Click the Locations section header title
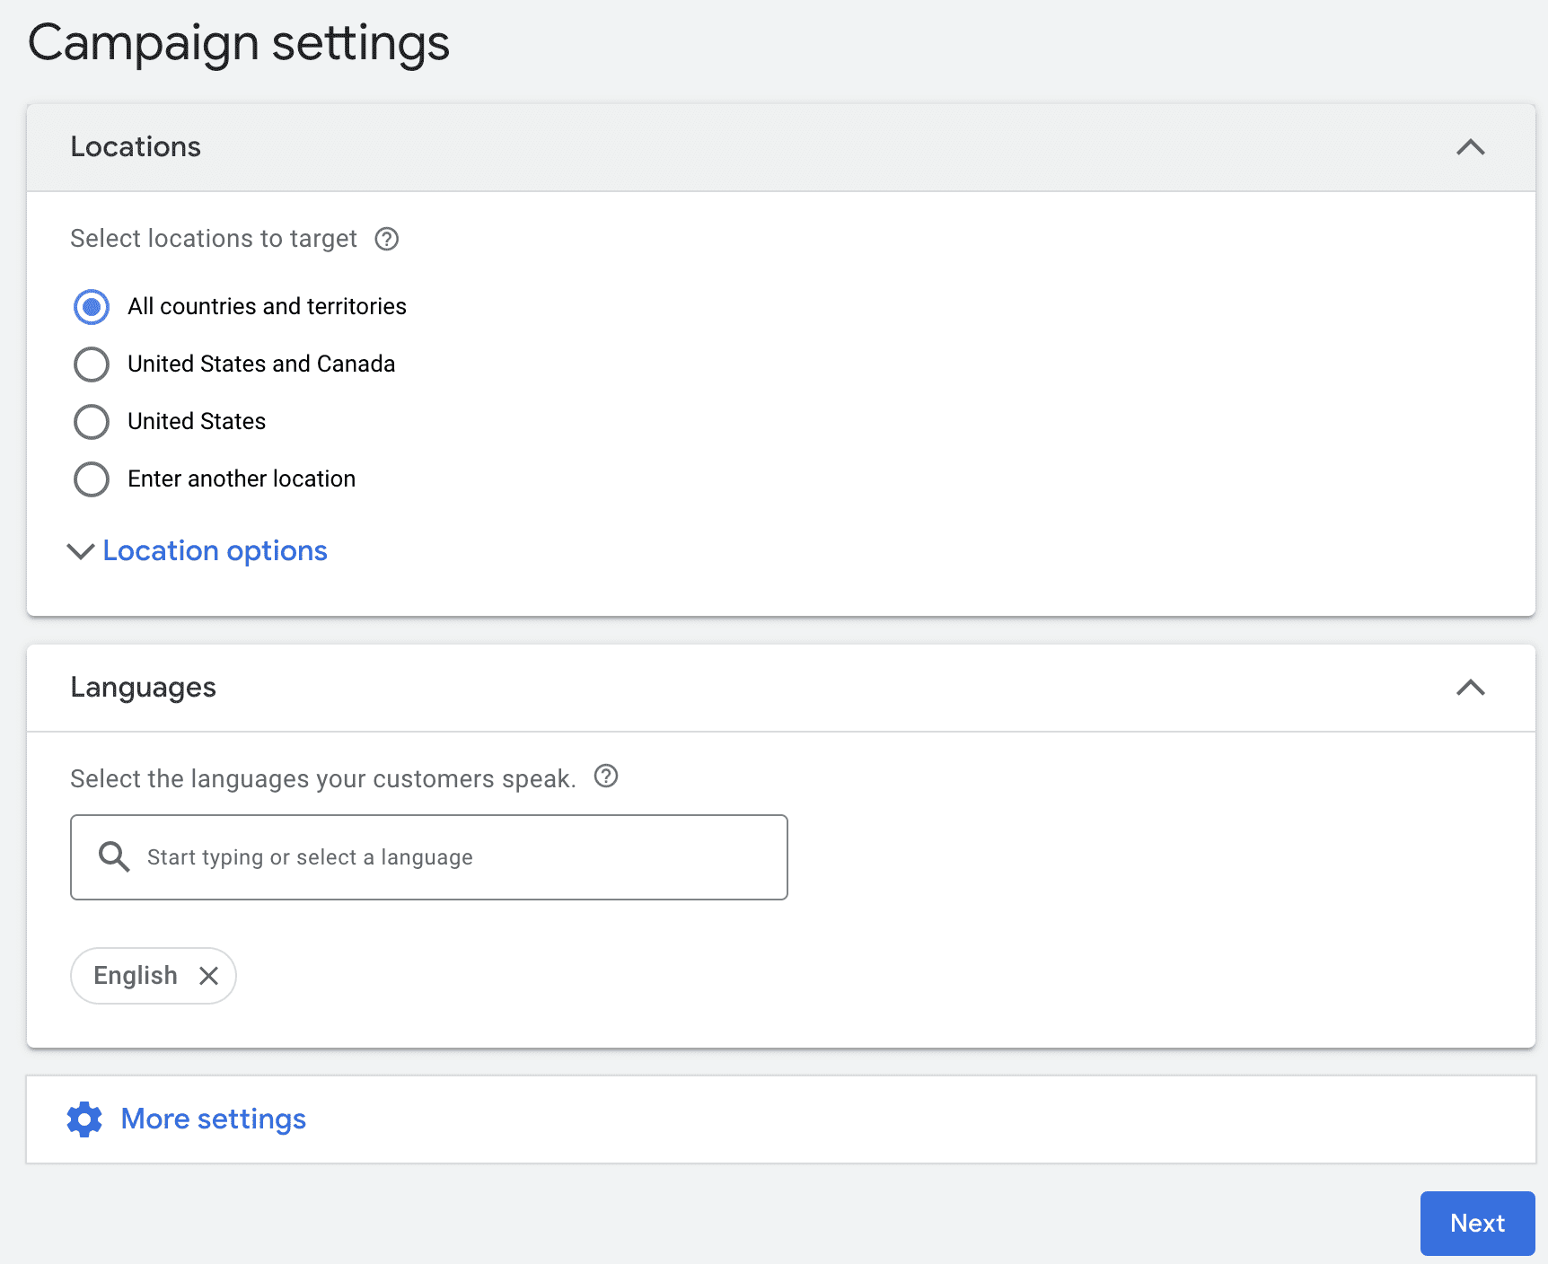 [x=136, y=147]
